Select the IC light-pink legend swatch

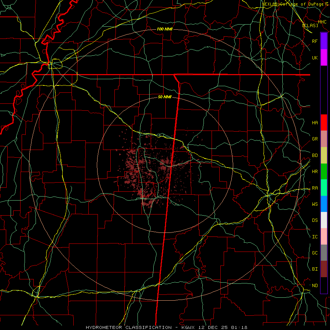[324, 236]
